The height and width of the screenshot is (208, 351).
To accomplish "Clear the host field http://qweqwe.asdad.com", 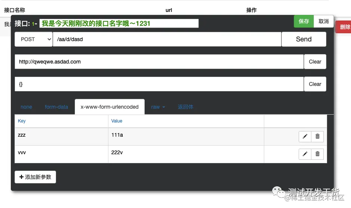I will pos(315,62).
